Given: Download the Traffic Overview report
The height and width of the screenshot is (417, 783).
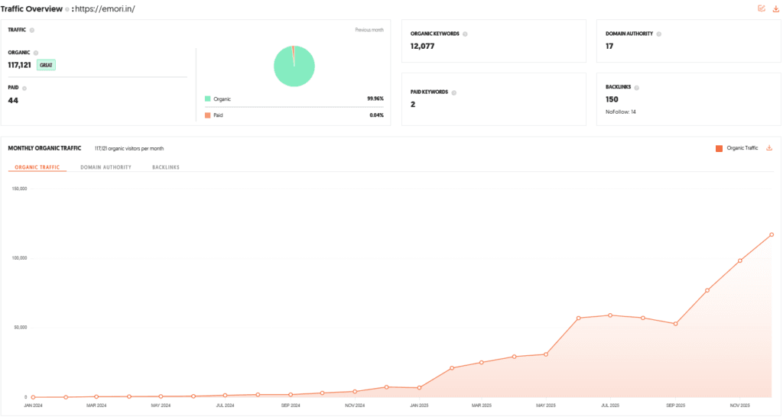Looking at the screenshot, I should [x=776, y=8].
